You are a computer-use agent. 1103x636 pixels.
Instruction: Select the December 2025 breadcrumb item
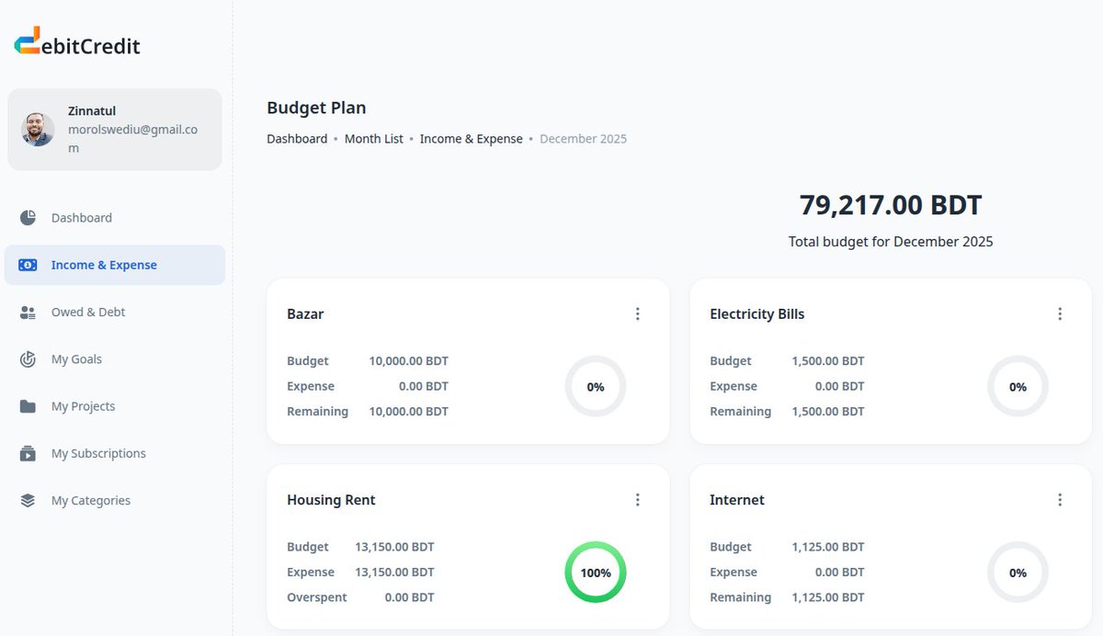583,138
